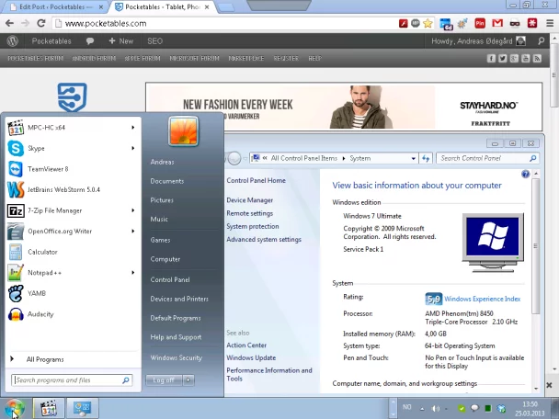This screenshot has height=419, width=559.
Task: Click the Pinterest Pin extension icon
Action: click(480, 24)
